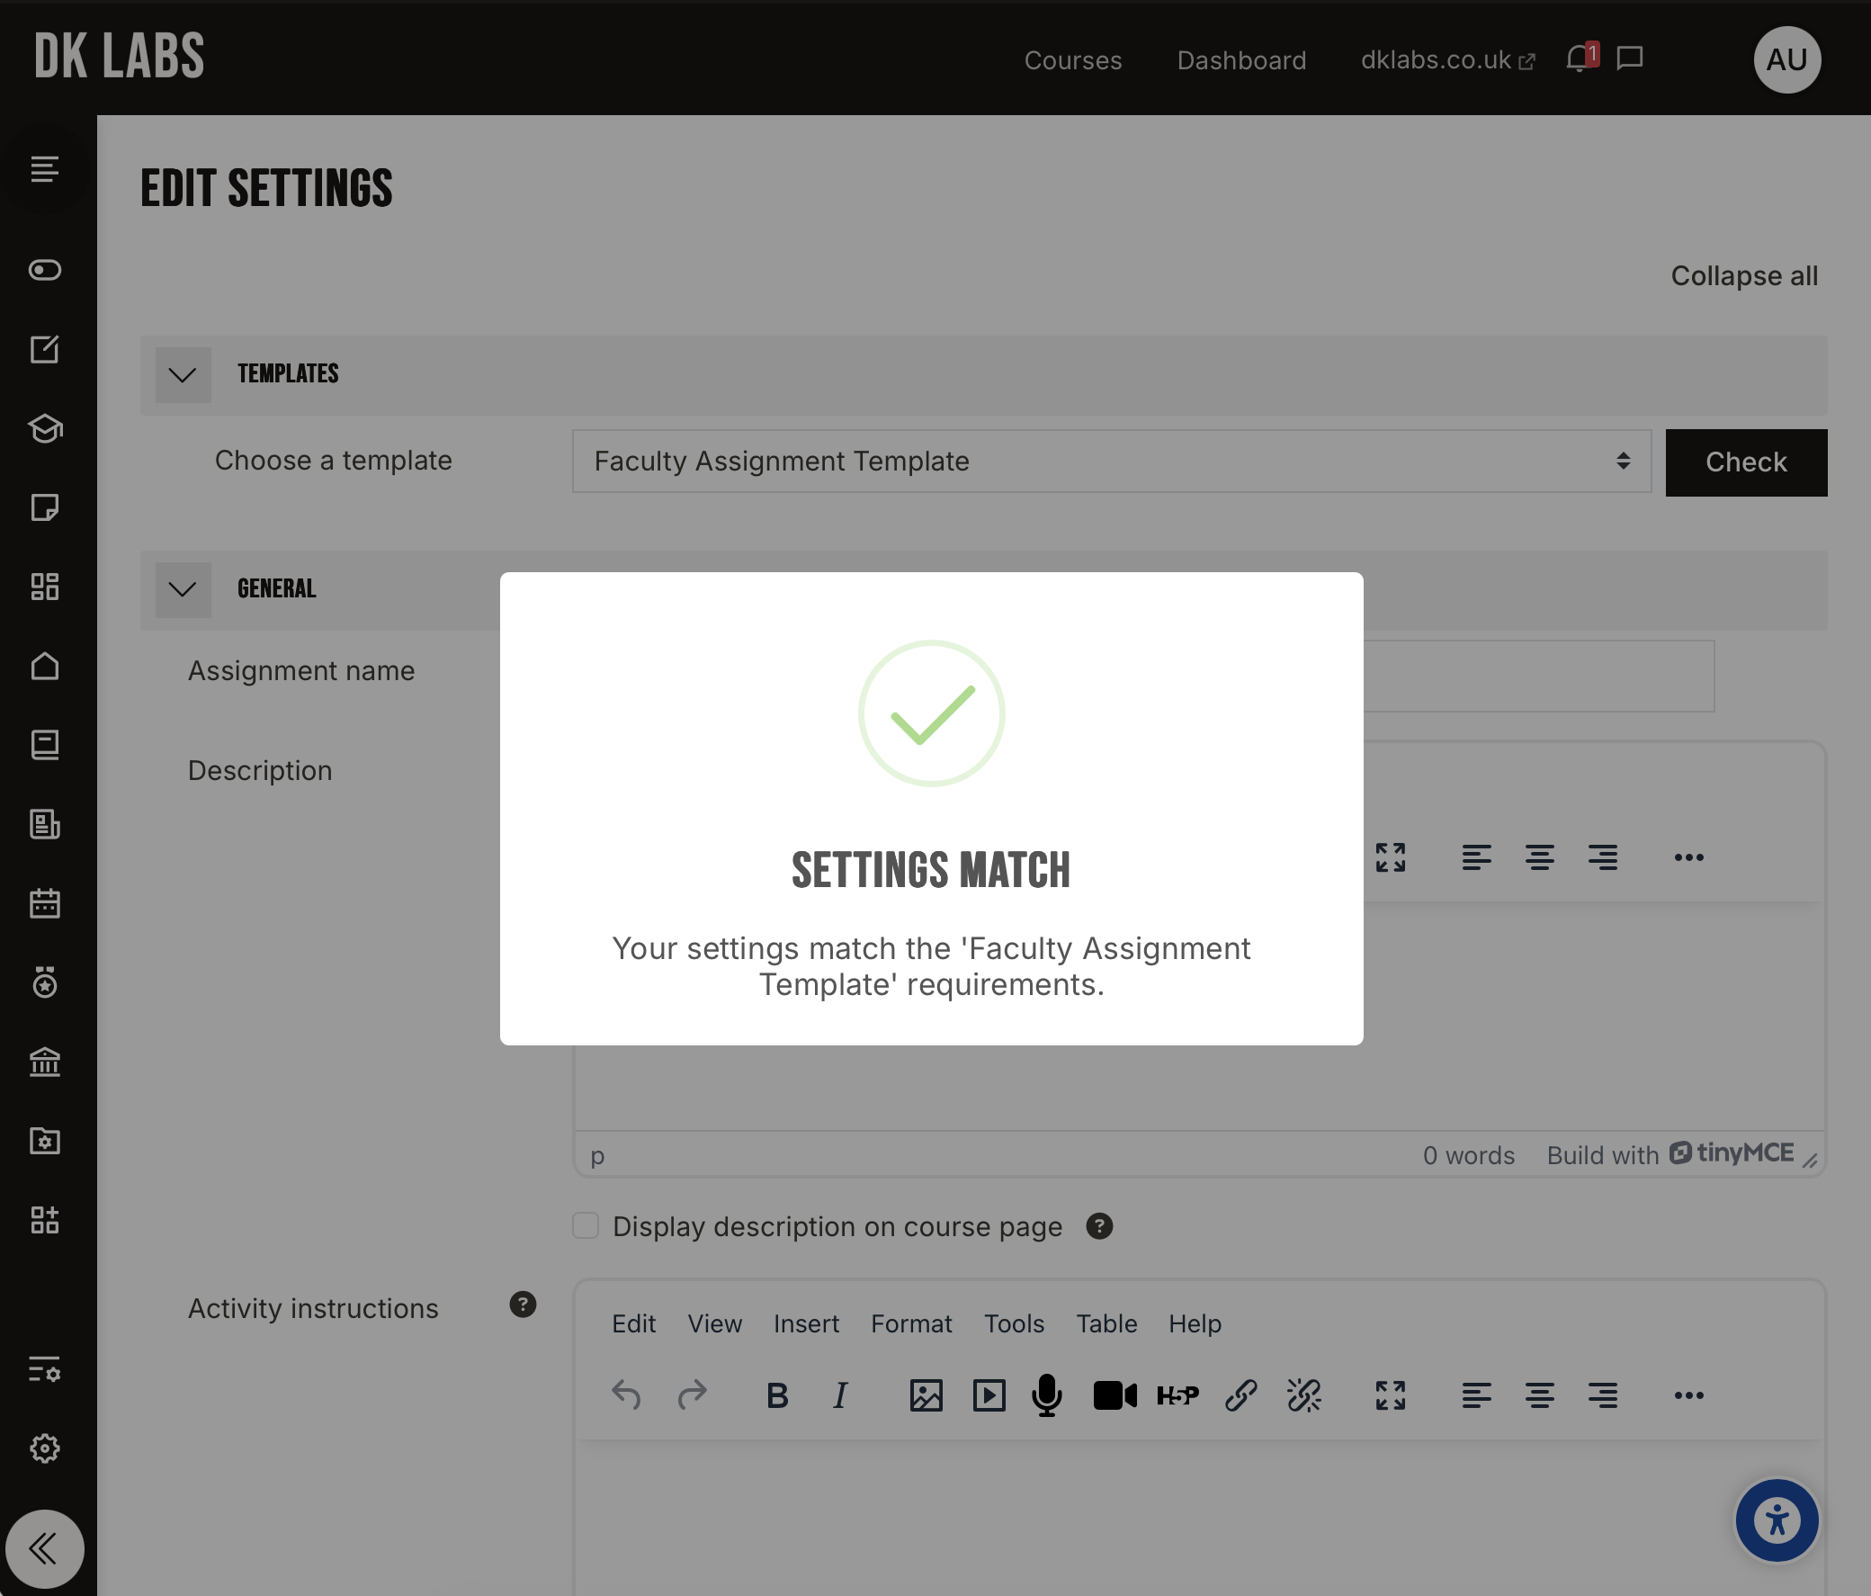The height and width of the screenshot is (1596, 1871).
Task: Tick Display description on course page checkbox
Action: (x=586, y=1225)
